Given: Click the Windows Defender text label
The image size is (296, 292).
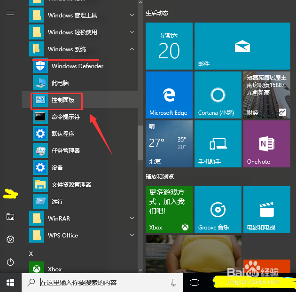Looking at the screenshot, I should tap(78, 66).
